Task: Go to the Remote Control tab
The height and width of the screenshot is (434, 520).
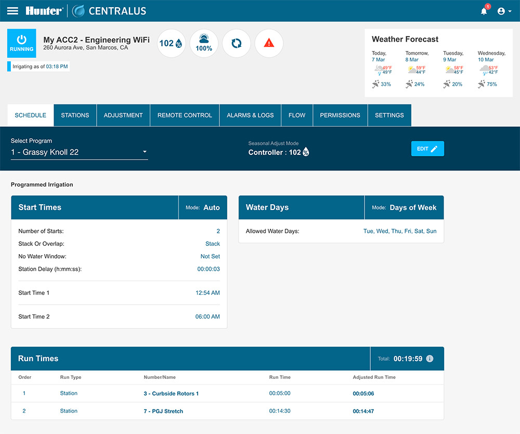Action: tap(185, 115)
